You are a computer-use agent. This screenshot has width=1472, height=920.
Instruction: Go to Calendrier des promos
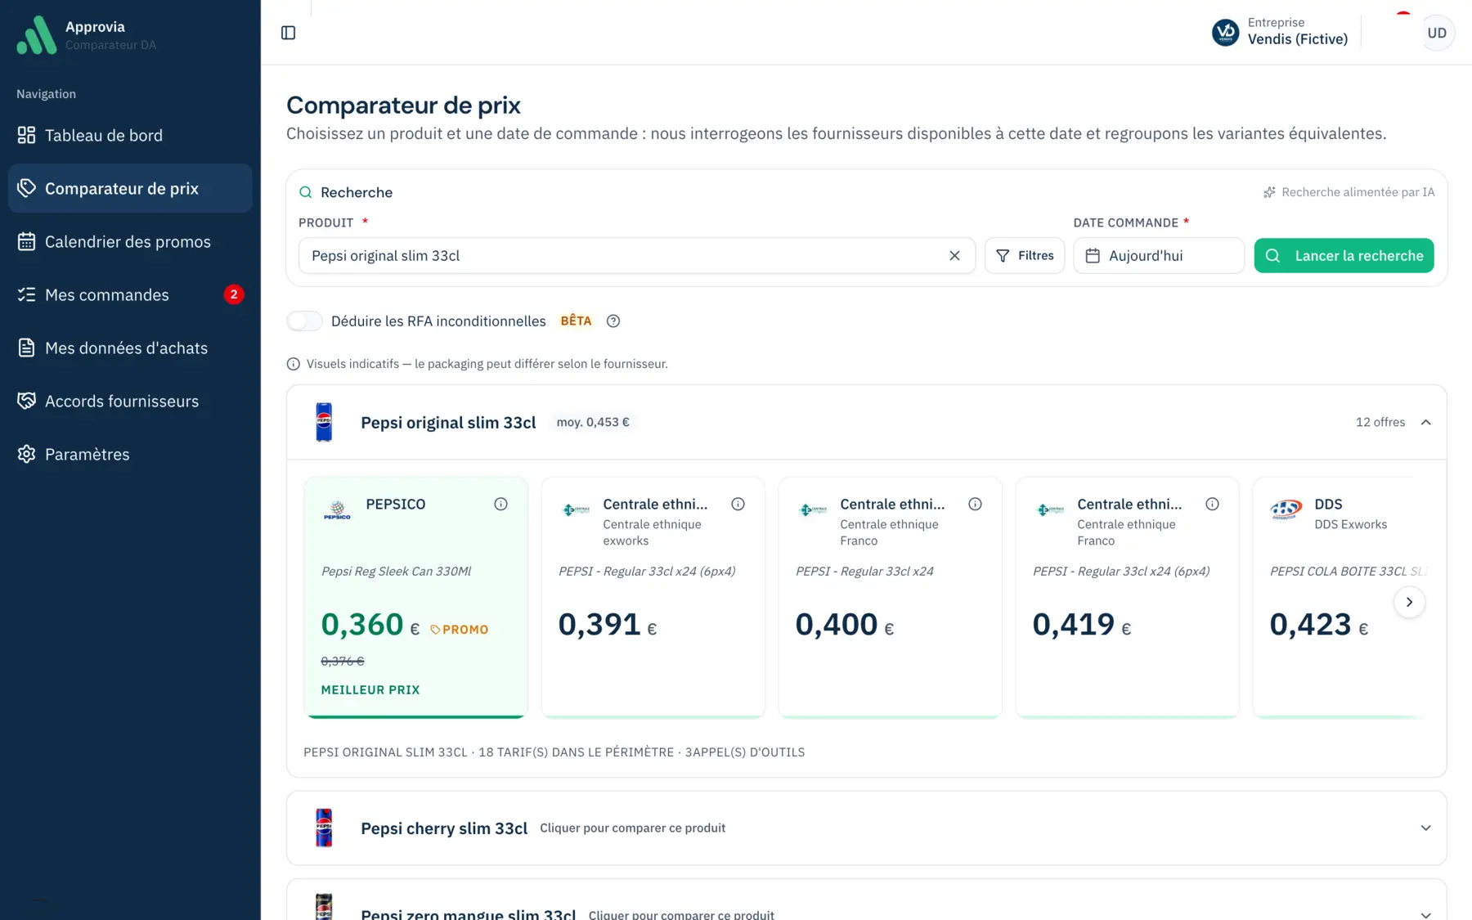point(130,241)
